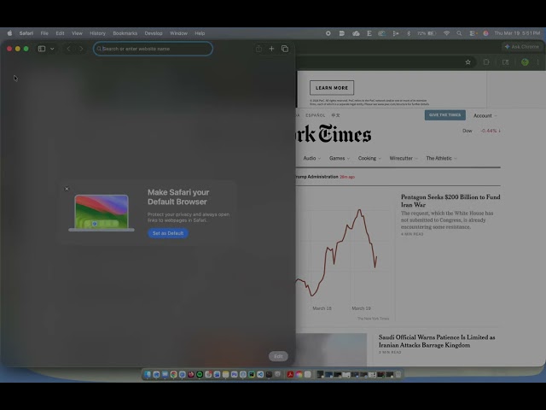Open the History menu
The width and height of the screenshot is (546, 410).
pos(97,33)
